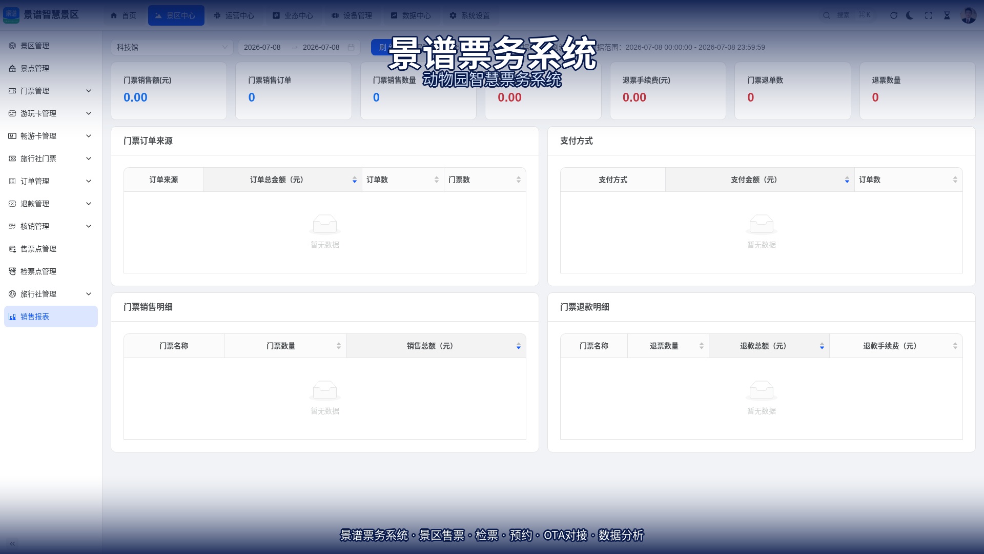The image size is (984, 554).
Task: Click 门票名称 header in 门票退款明细
Action: click(594, 346)
